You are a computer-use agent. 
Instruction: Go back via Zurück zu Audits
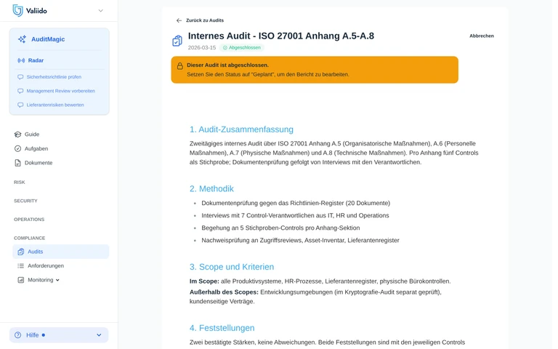tap(205, 20)
